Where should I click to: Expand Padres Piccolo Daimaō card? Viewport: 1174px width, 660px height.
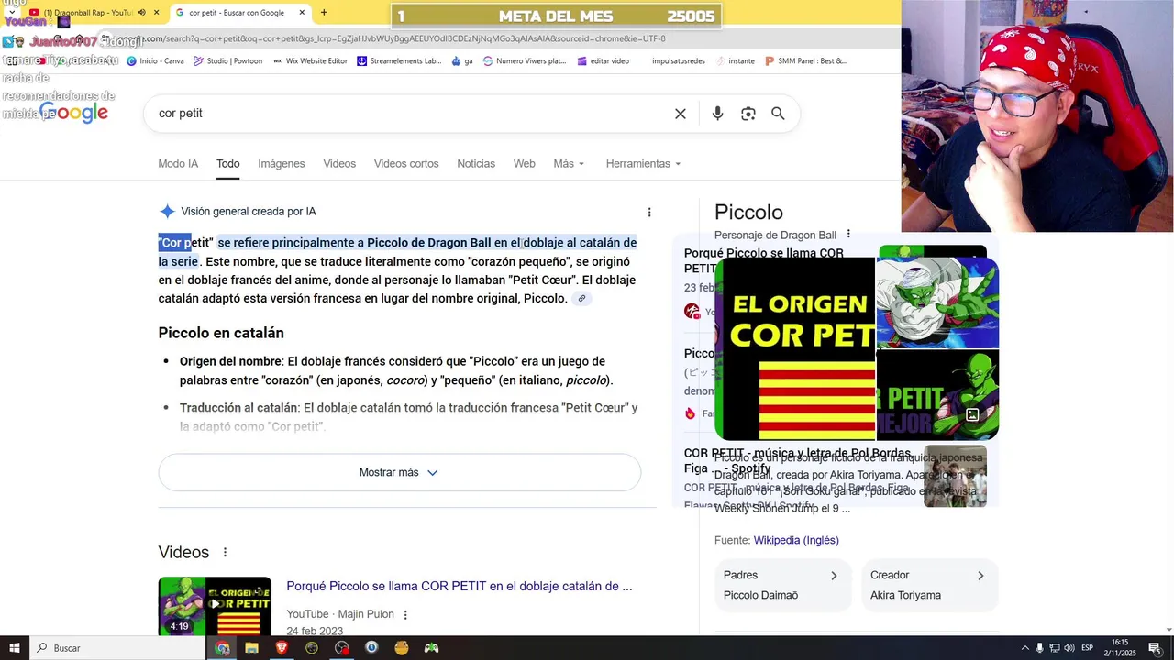(x=783, y=585)
